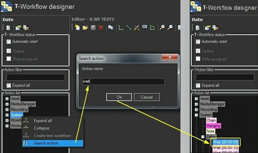258x153 pixels.
Task: Click the refresh icon under left Date panel
Action: (8, 28)
